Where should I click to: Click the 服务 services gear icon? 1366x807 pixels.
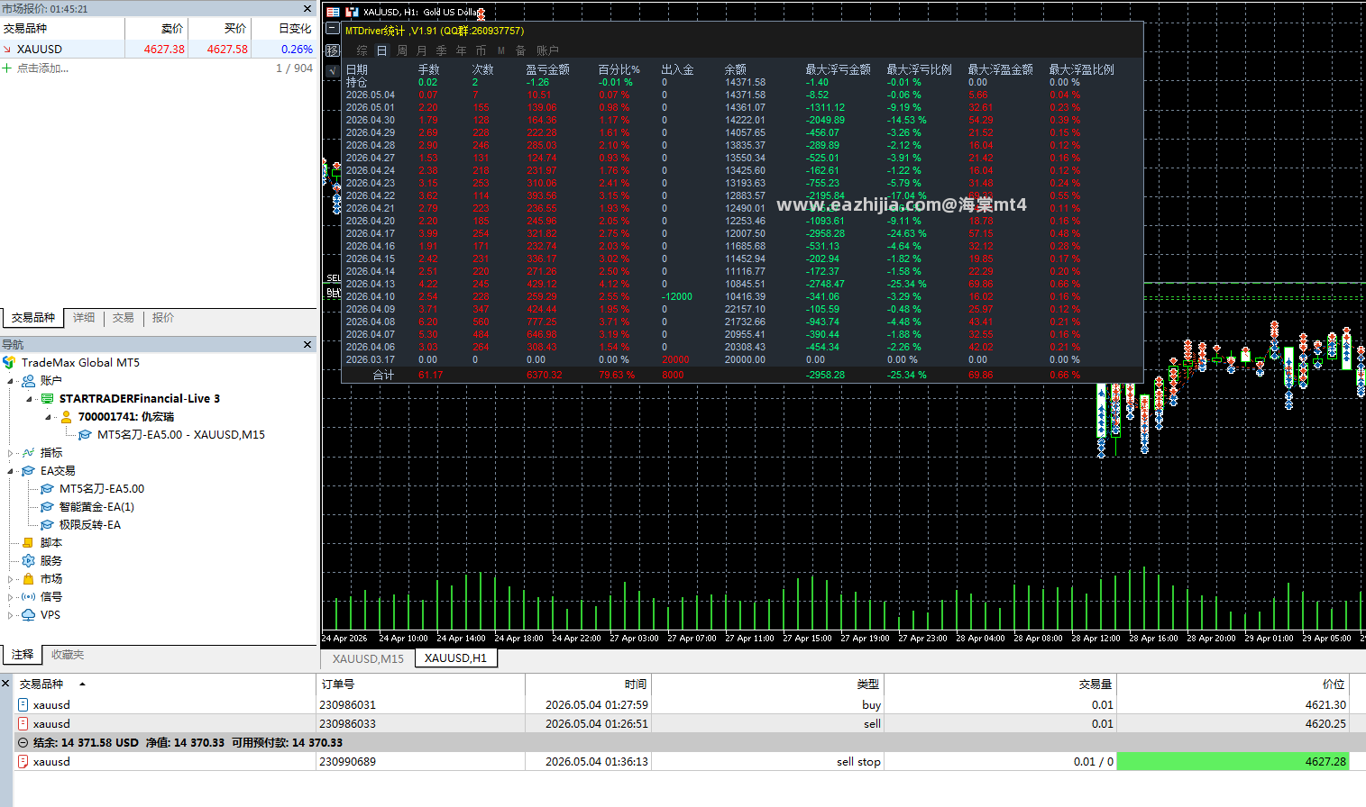pos(29,560)
